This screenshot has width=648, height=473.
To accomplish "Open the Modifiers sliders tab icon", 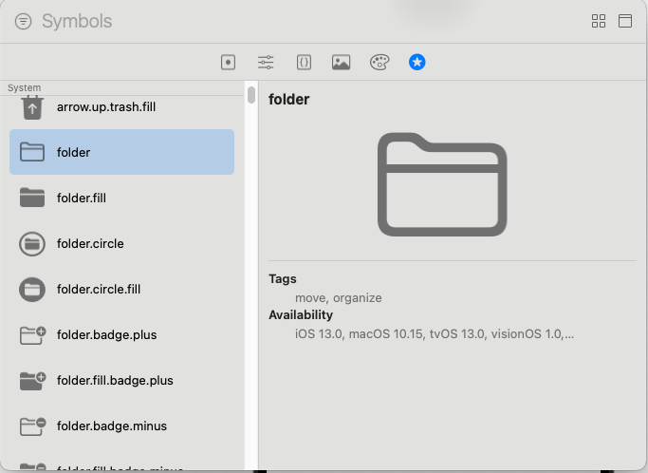I will (x=266, y=63).
